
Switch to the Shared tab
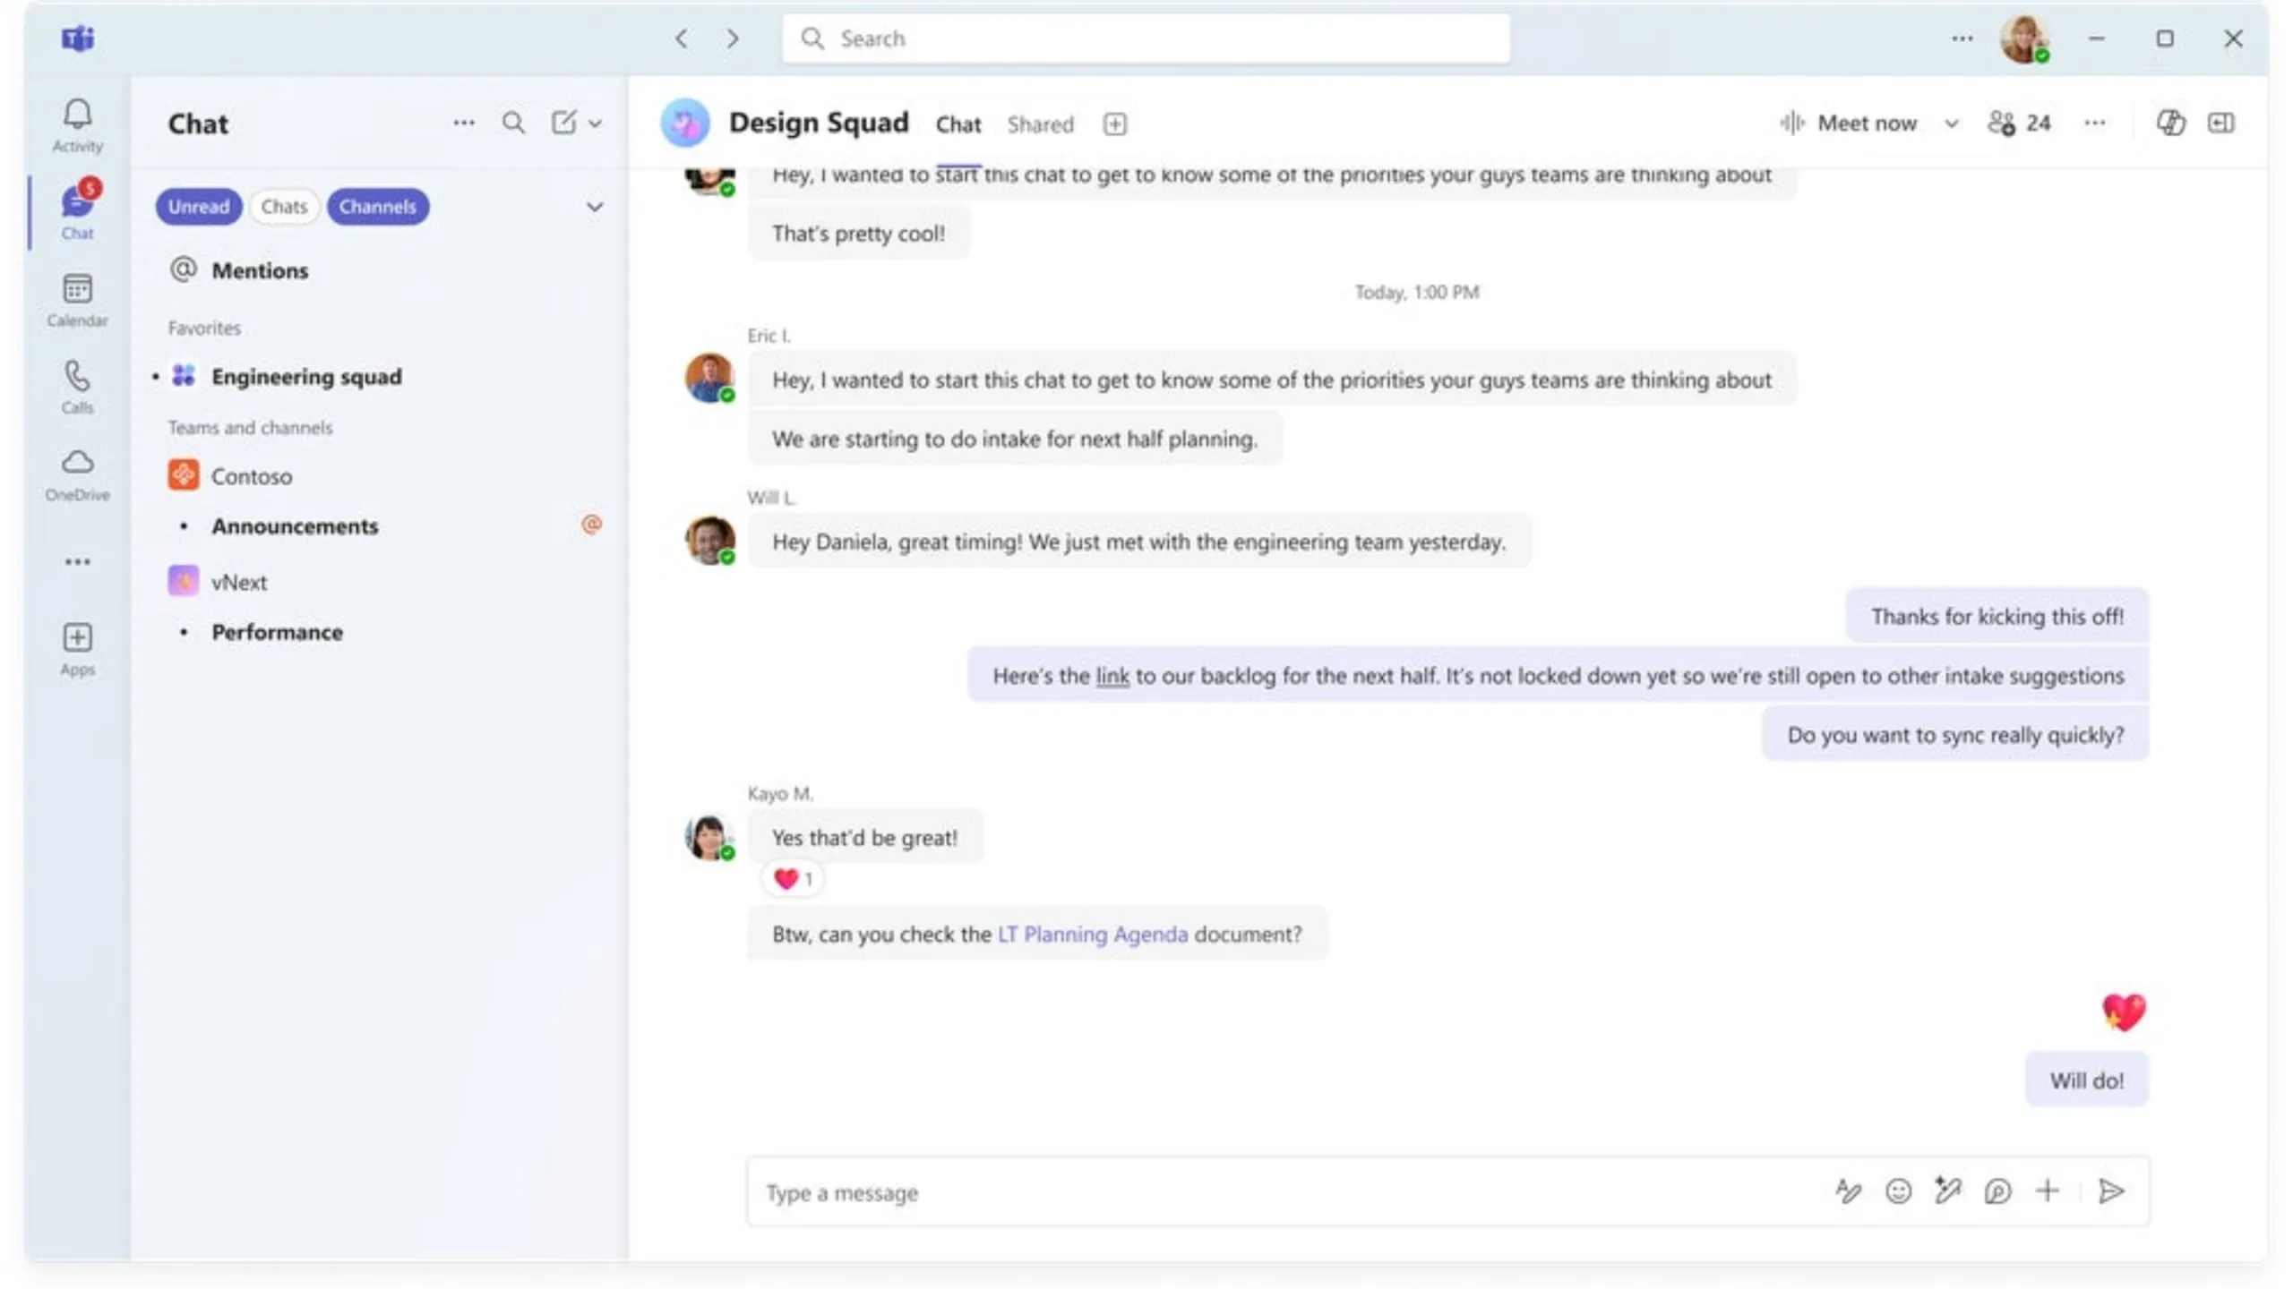[x=1040, y=124]
